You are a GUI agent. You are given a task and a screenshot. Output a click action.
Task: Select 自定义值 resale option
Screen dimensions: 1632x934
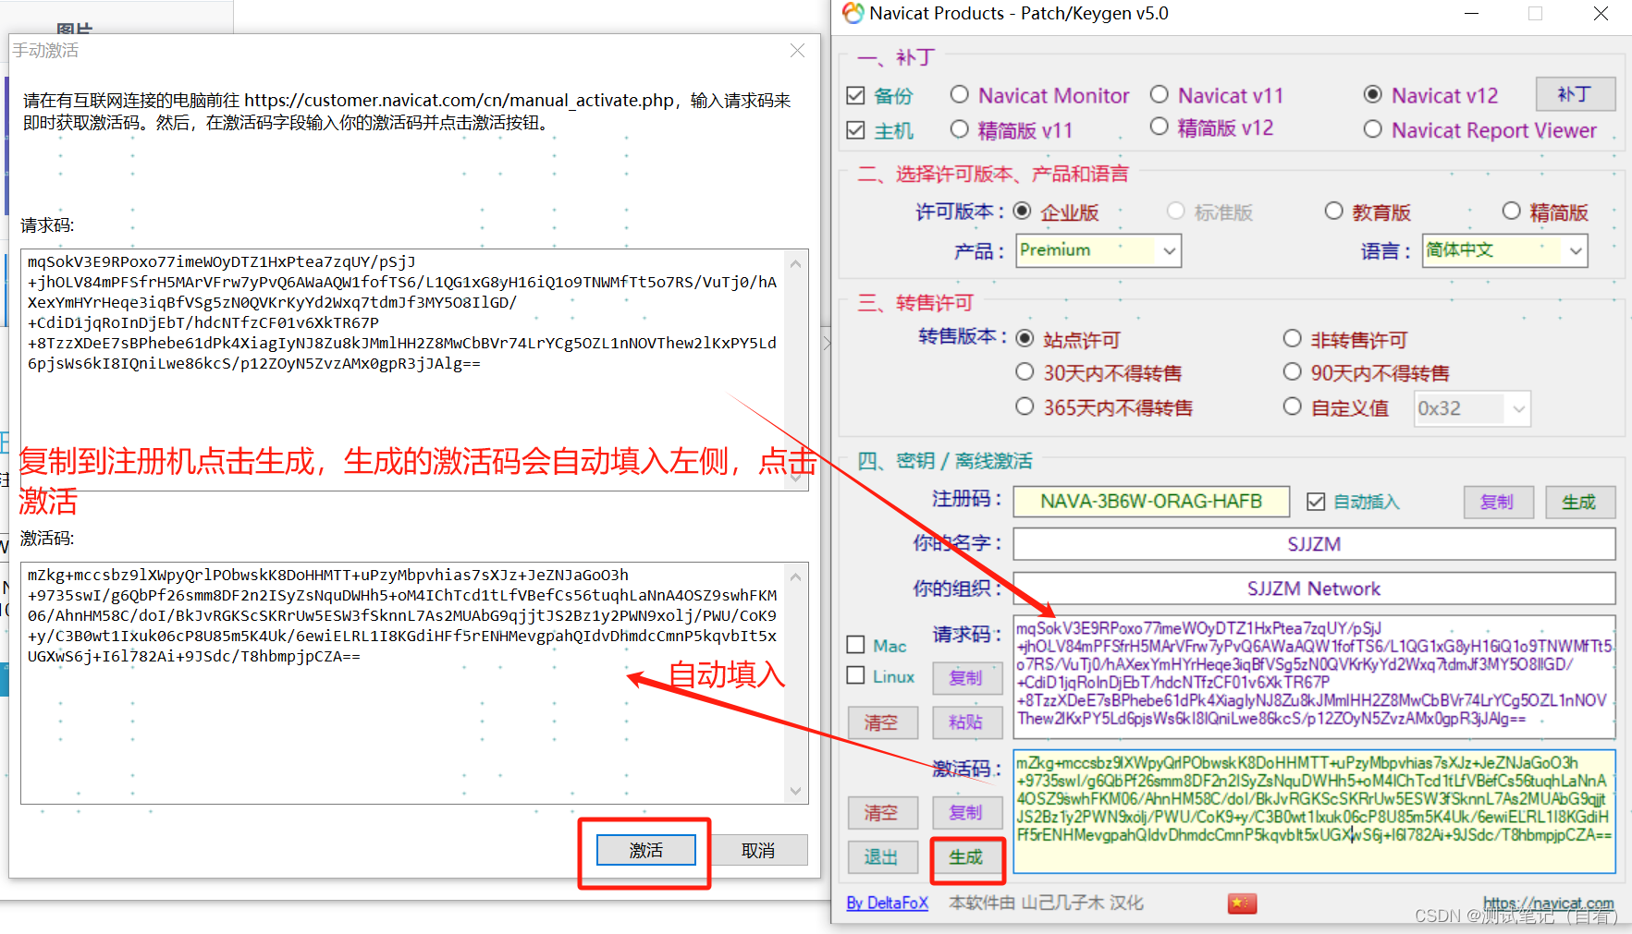click(1293, 406)
